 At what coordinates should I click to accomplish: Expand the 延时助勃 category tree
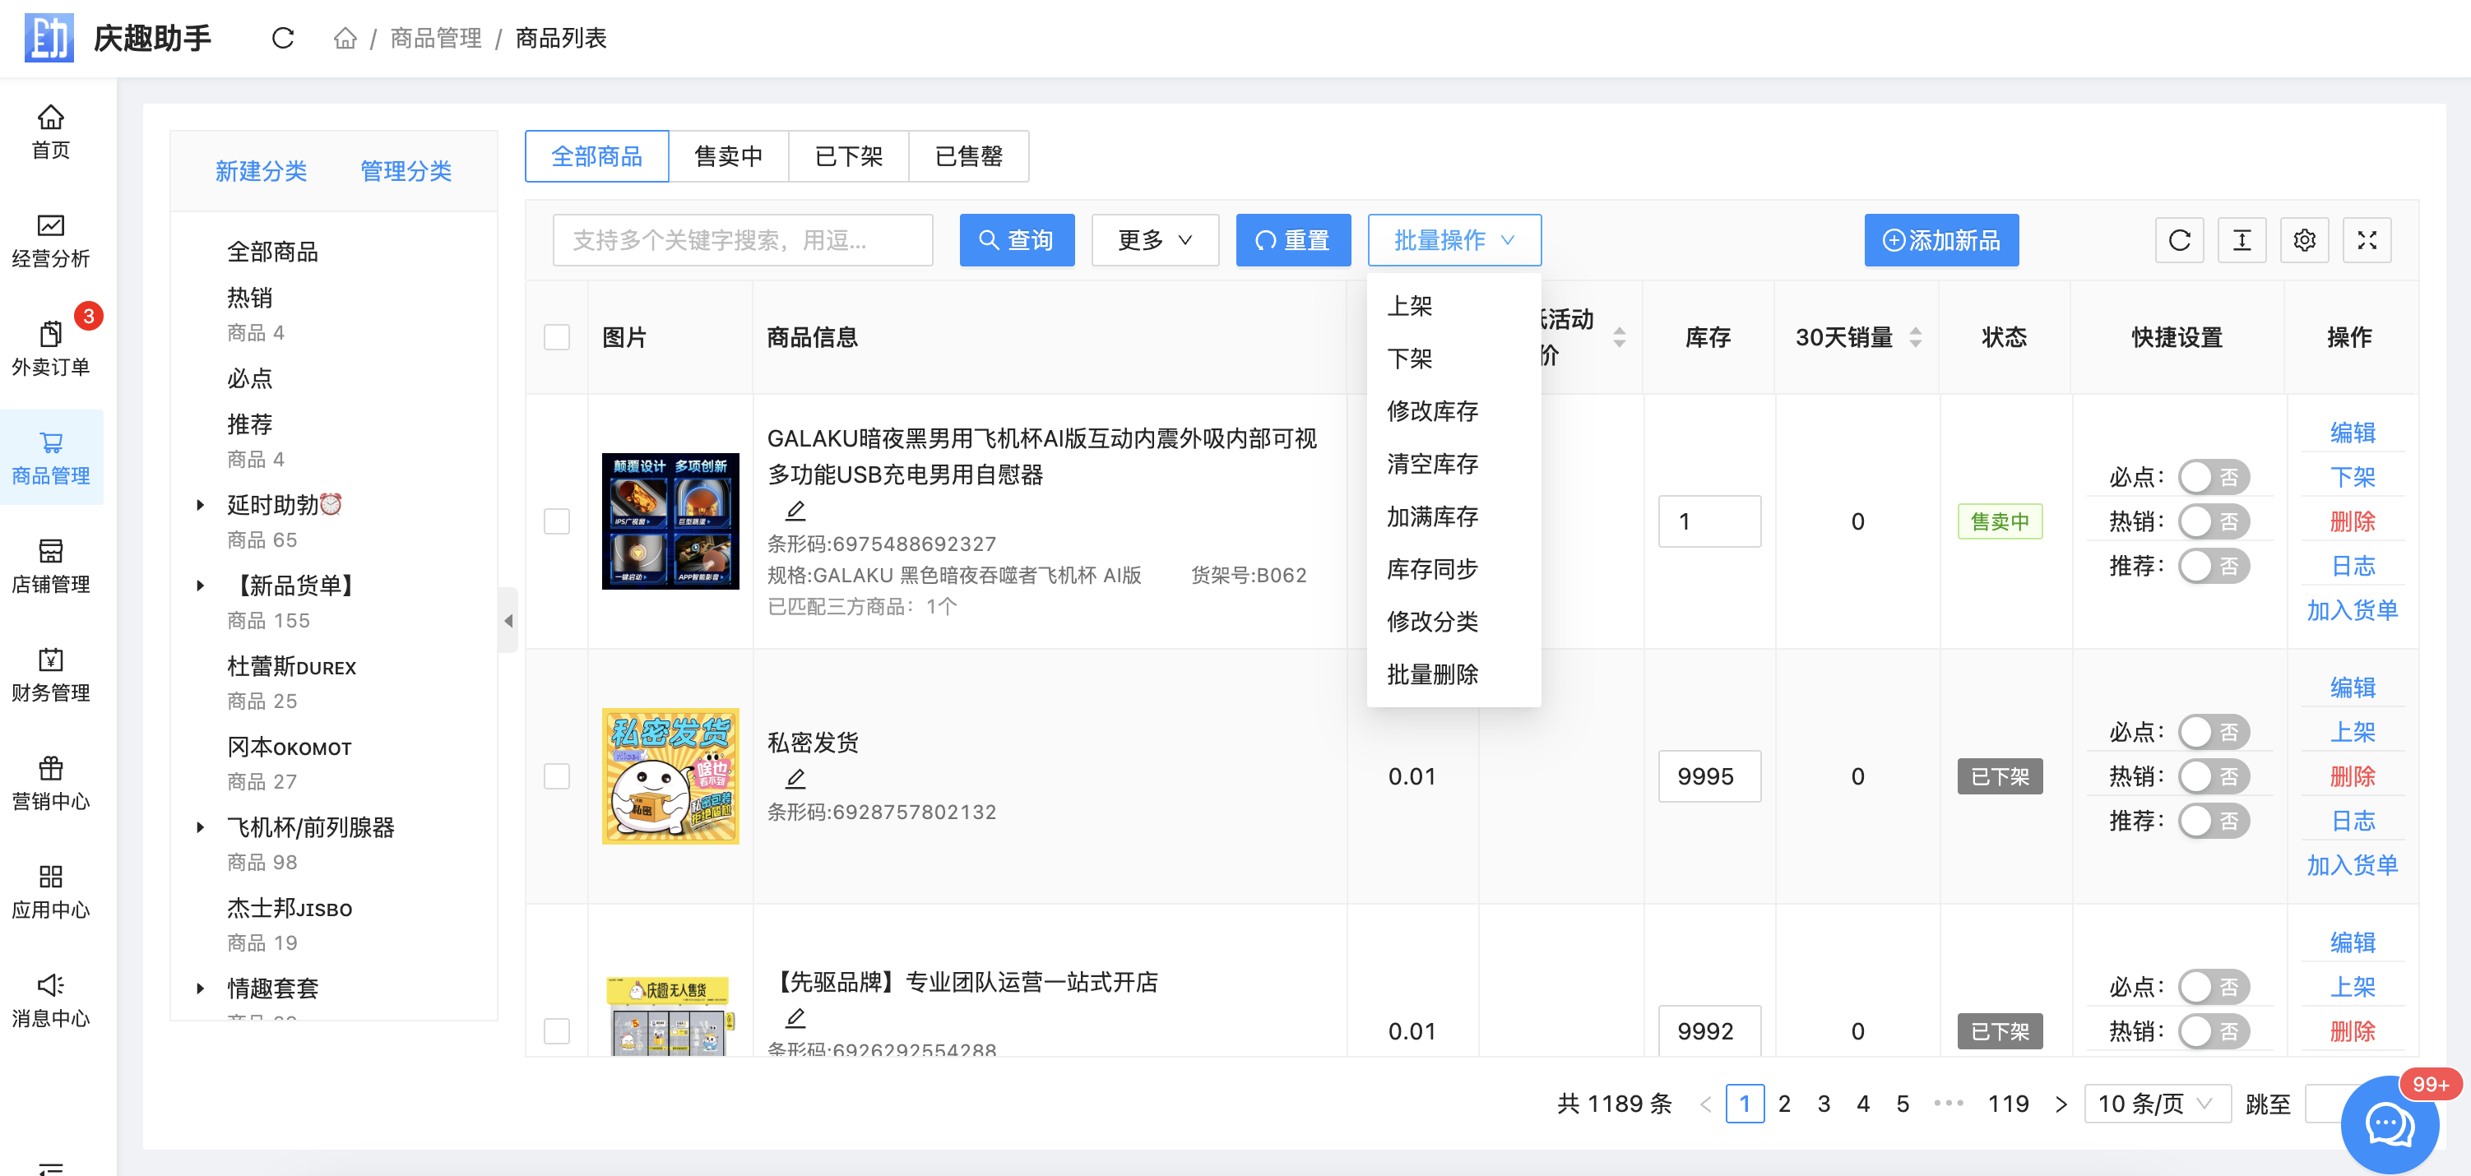[x=201, y=505]
